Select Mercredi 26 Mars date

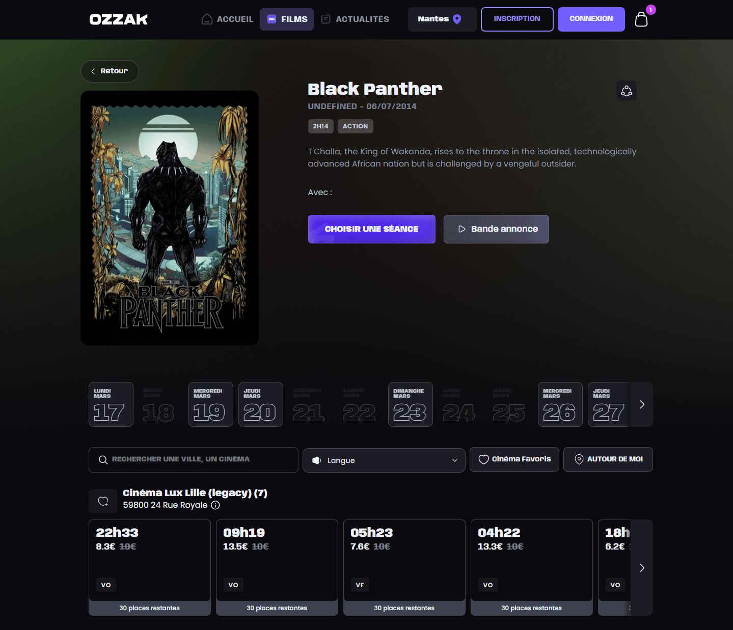560,404
